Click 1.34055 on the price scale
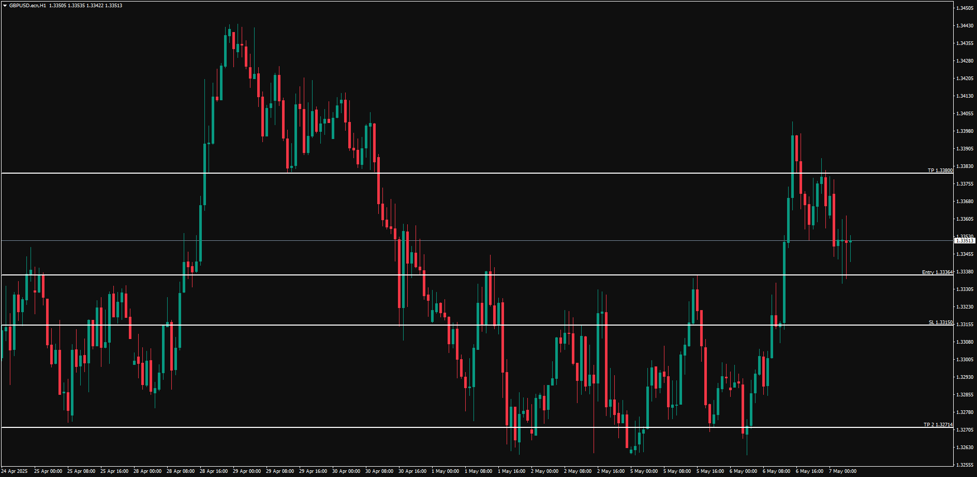 [x=965, y=114]
